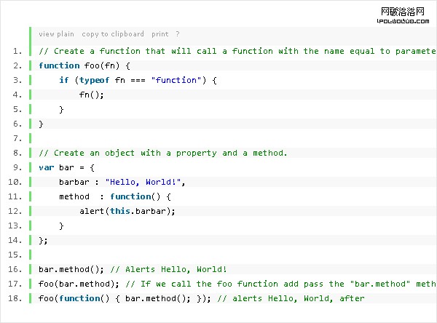Click the "Hello, World!" string on line 10

(x=146, y=182)
